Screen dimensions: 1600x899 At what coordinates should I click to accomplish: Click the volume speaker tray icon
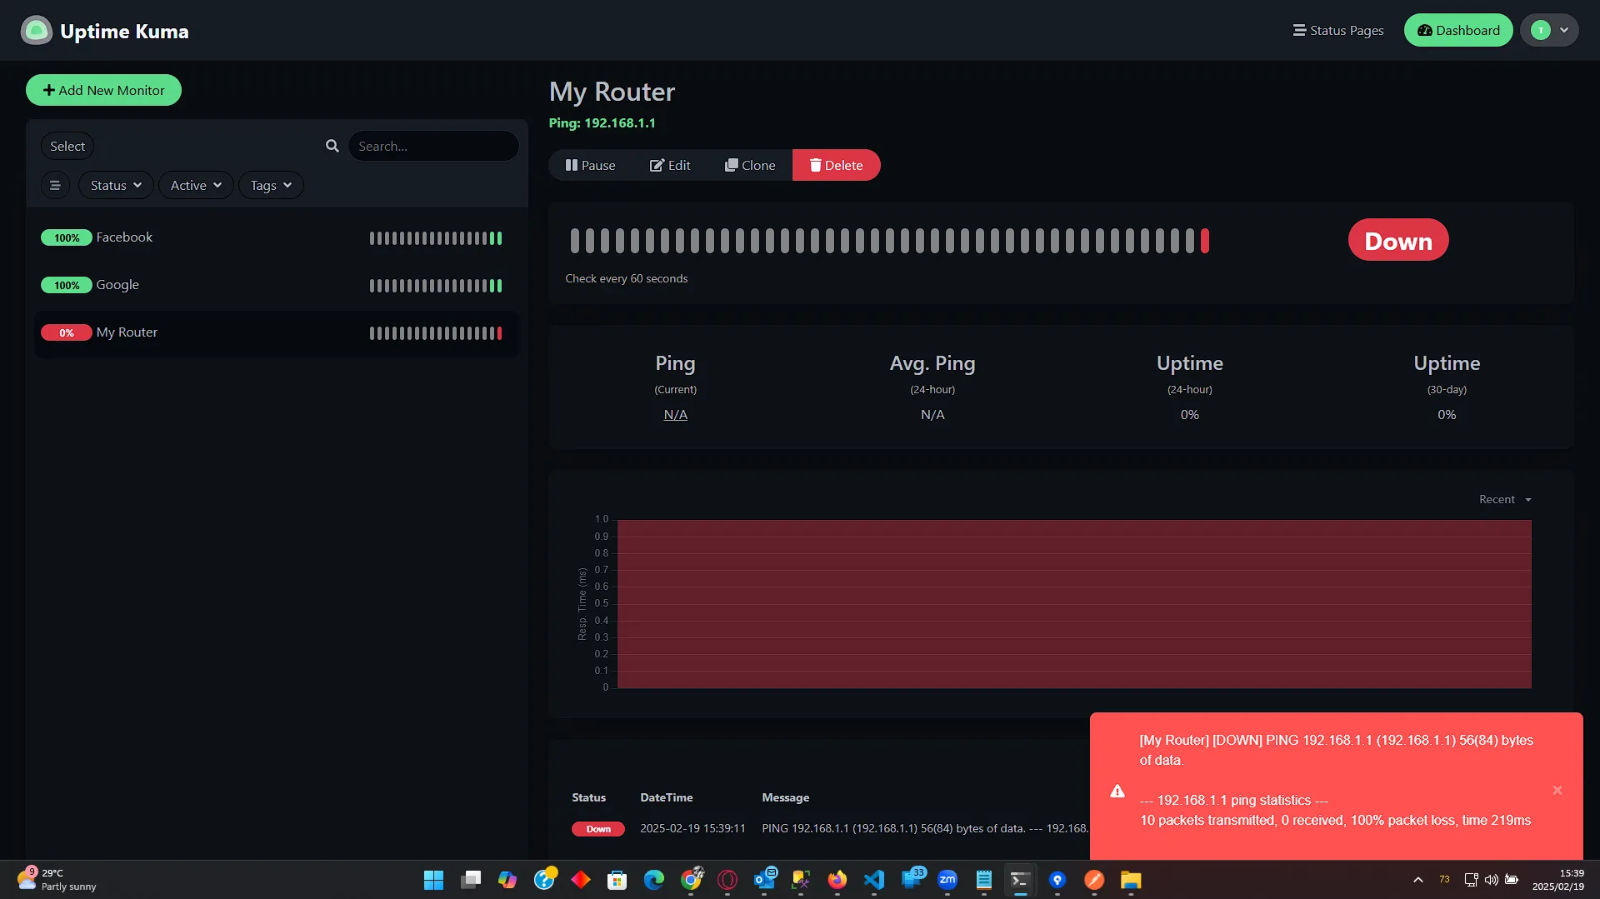click(x=1492, y=880)
